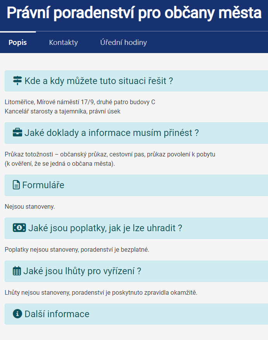Select the Úřední hodiny tab

click(123, 43)
